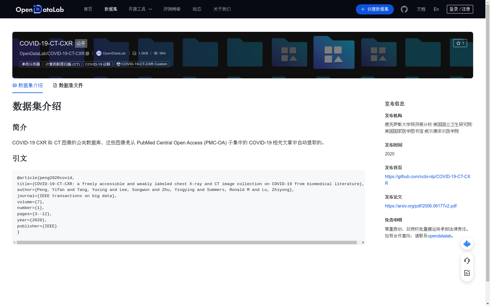The height and width of the screenshot is (306, 490).
Task: Click the 发布首页 label
Action: pos(394,168)
